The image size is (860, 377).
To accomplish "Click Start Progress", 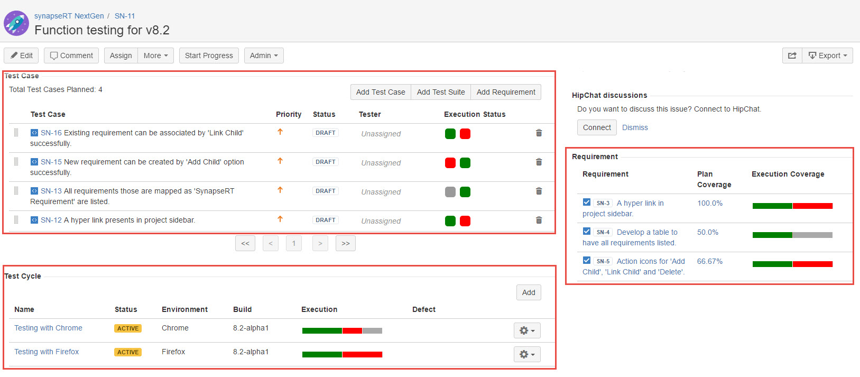I will pos(209,56).
